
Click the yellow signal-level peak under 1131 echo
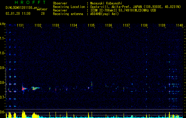click(24, 114)
